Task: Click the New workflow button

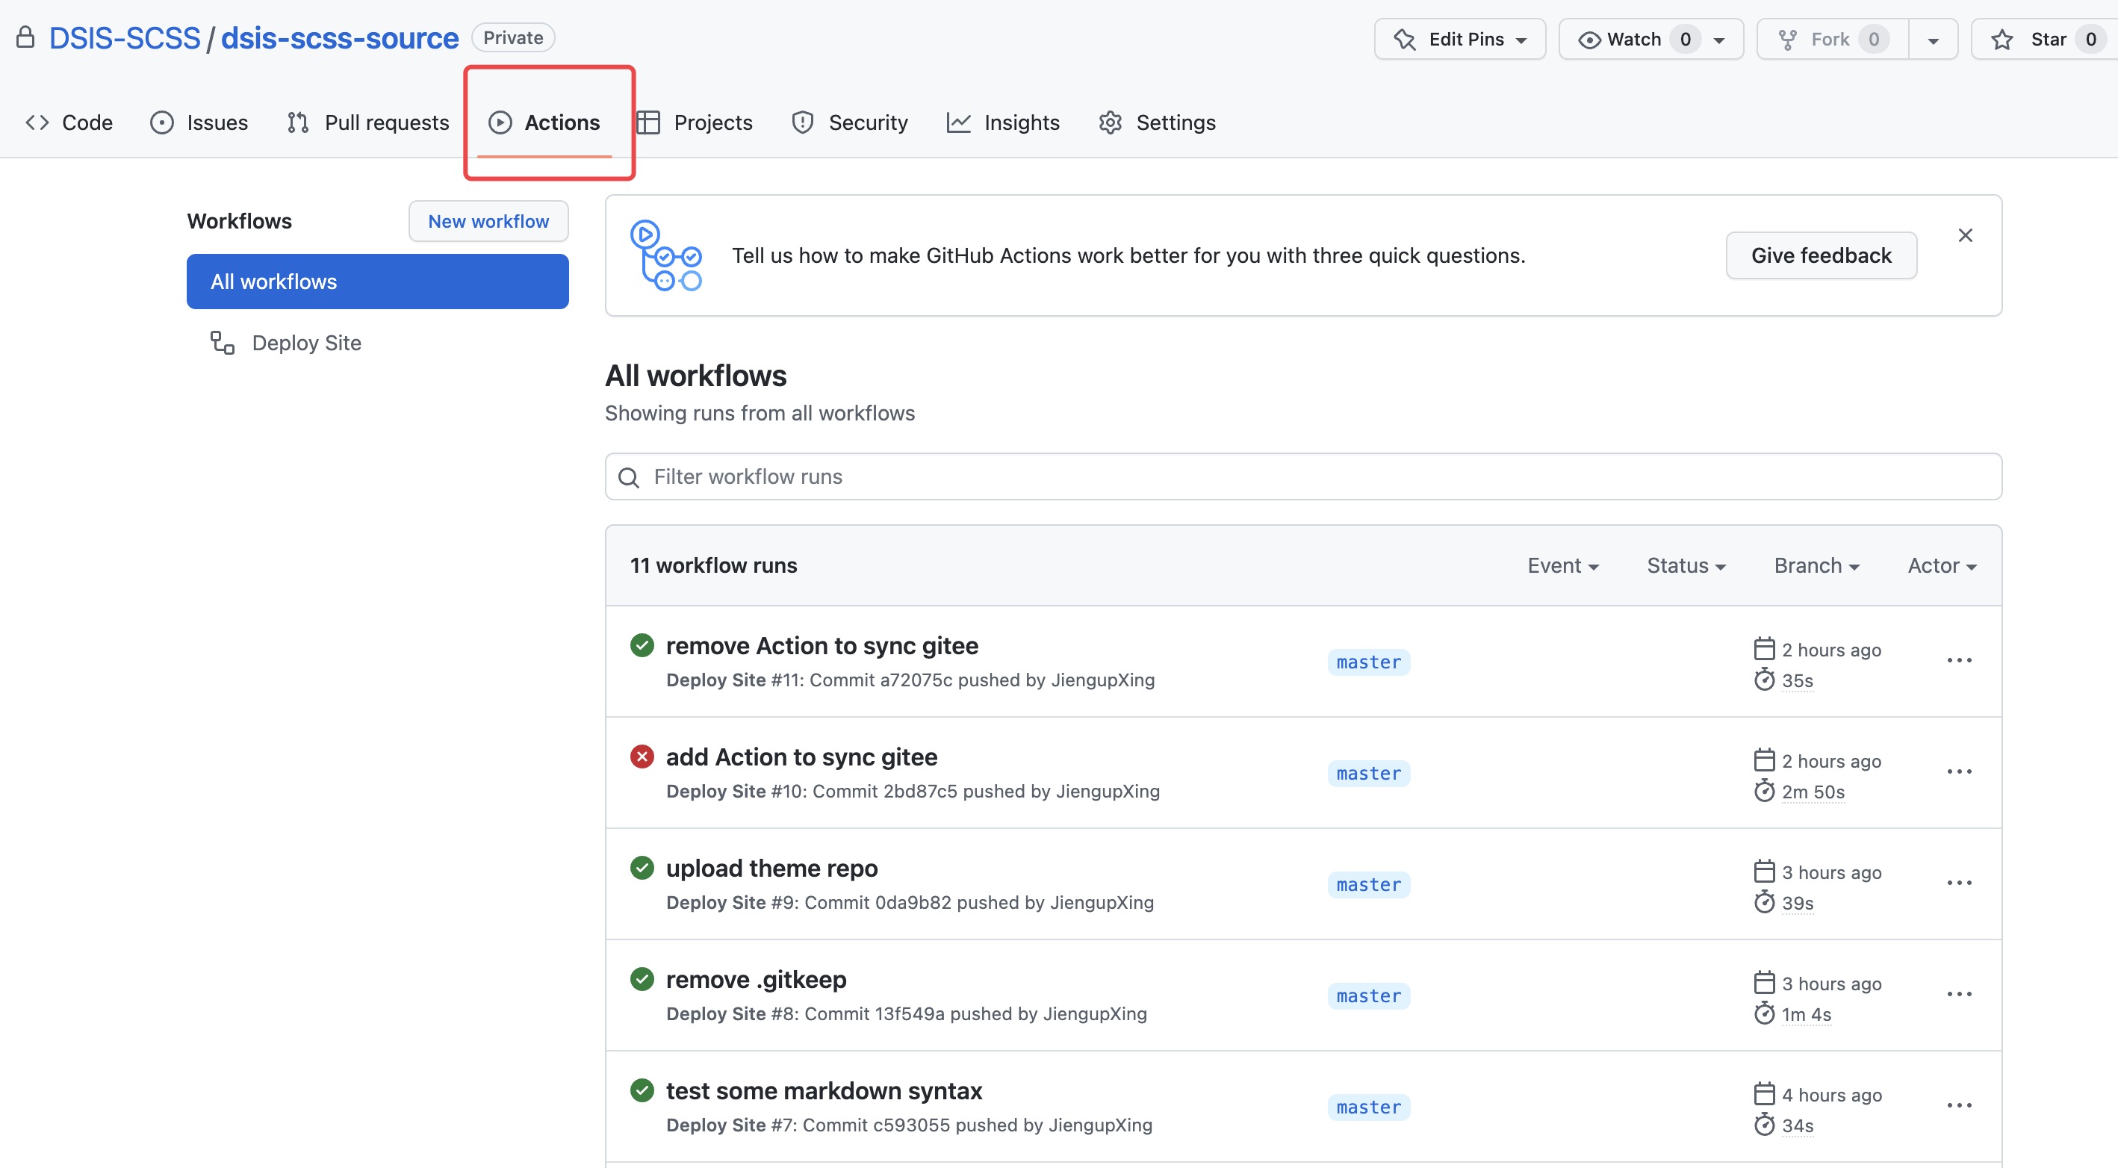Action: [488, 221]
